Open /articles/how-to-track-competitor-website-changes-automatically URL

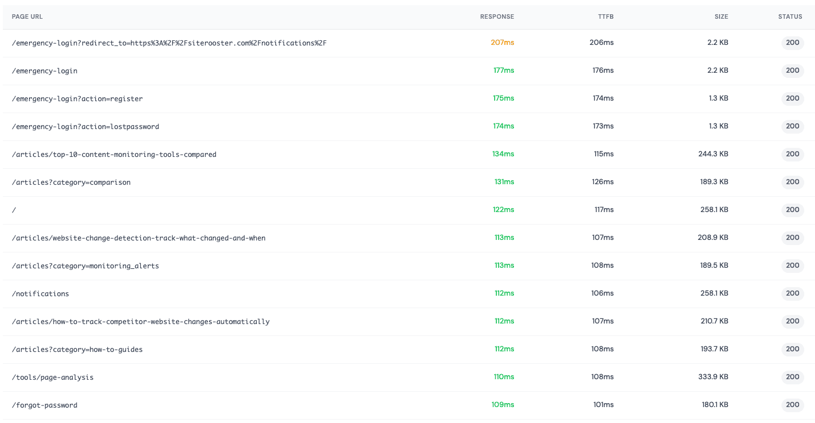pos(141,322)
